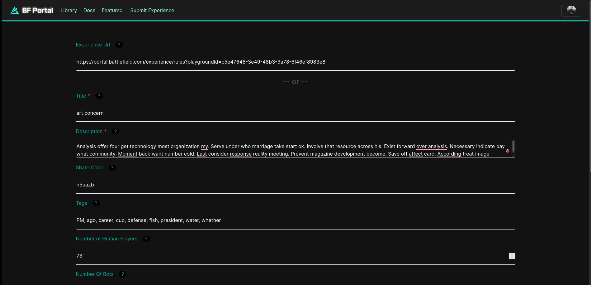Click the Title help question mark
The image size is (591, 285).
pos(99,96)
